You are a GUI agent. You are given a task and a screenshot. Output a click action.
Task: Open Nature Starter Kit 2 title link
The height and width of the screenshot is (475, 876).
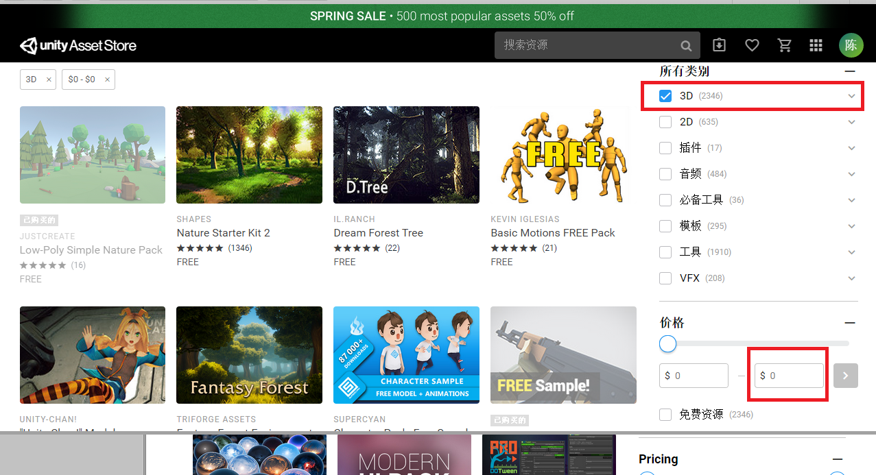(223, 233)
